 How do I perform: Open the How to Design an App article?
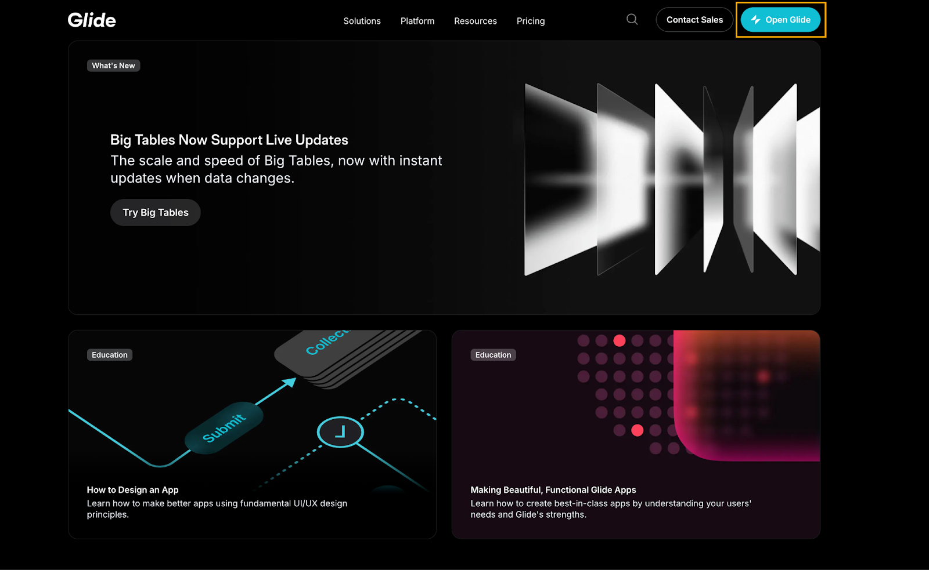[133, 490]
